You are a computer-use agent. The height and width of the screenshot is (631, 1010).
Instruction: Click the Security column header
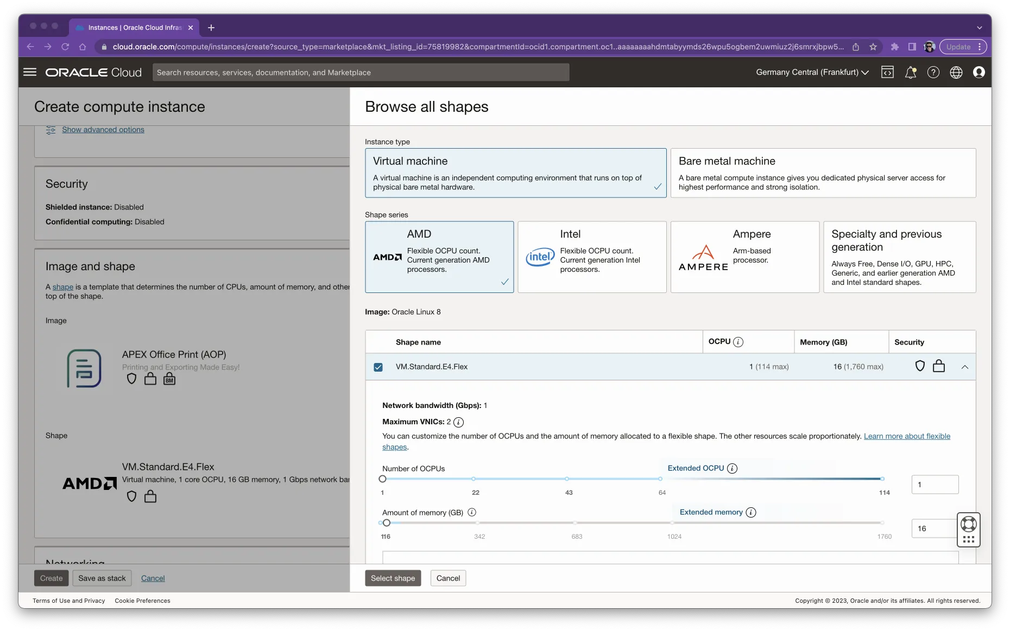(x=909, y=342)
